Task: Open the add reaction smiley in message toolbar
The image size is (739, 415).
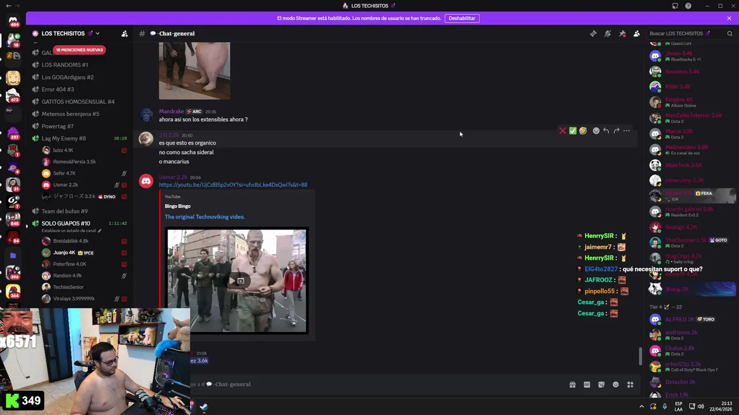Action: tap(596, 131)
